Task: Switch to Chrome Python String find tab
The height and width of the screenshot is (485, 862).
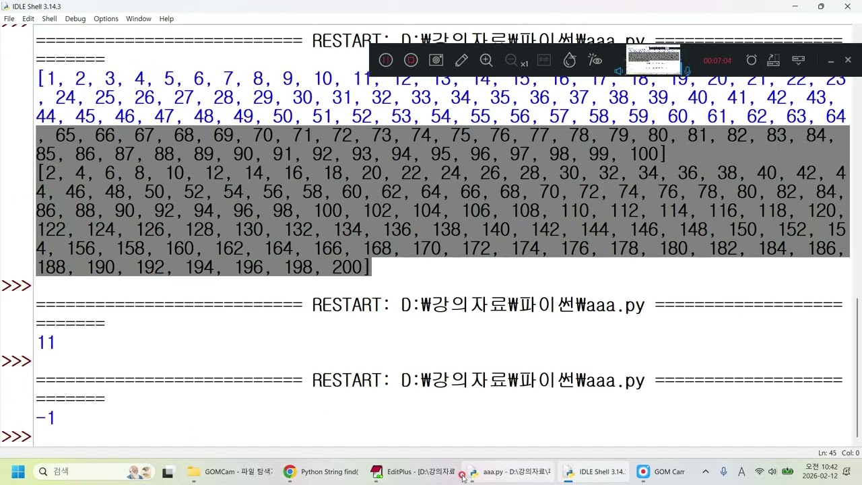Action: [x=321, y=472]
